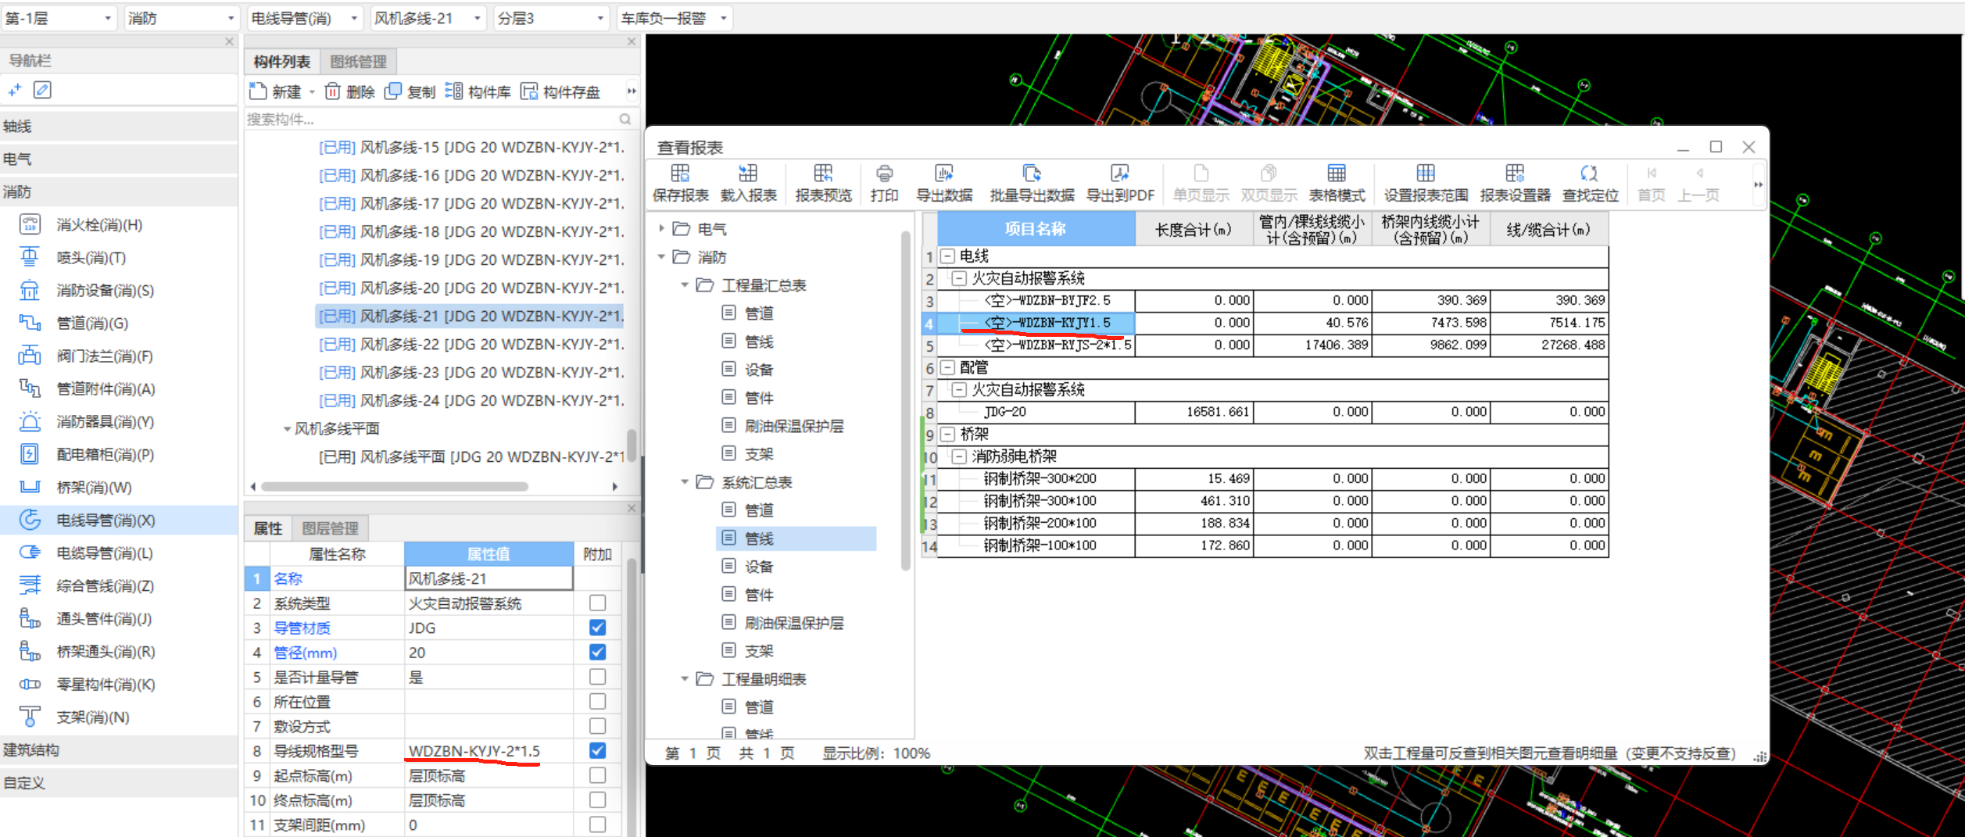Uncheck 管径(mm) attach checkbox

click(x=597, y=652)
